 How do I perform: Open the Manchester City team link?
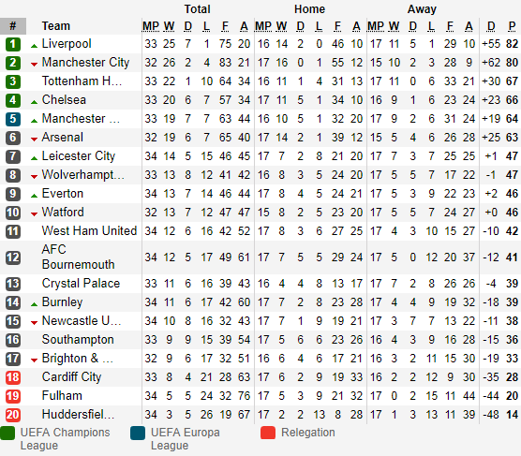[x=85, y=63]
